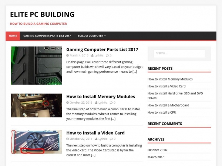Viewport: 222px width, 166px height.
Task: Click the comment bubble icon on Gaming Parts List post
Action: click(107, 55)
